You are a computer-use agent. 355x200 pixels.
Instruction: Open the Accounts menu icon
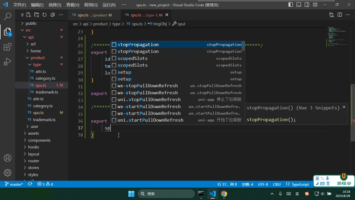(x=8, y=158)
